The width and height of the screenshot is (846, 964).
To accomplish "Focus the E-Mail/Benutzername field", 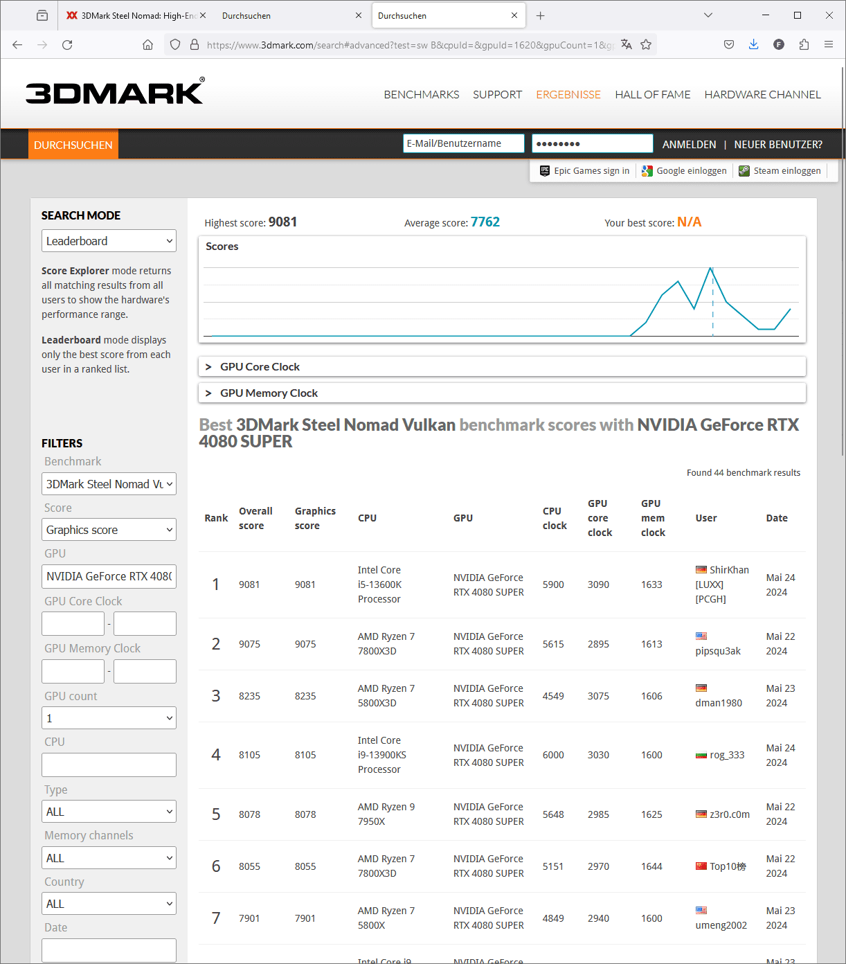I will [x=463, y=143].
